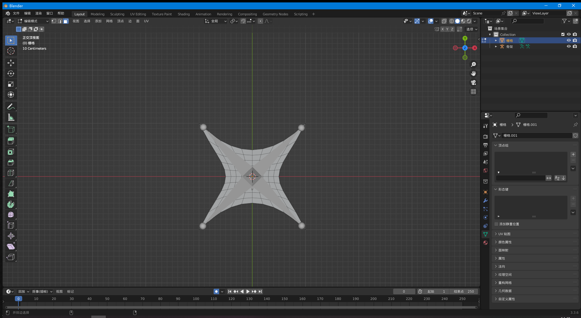The width and height of the screenshot is (581, 318).
Task: Select the Add Cube tool
Action: (11, 129)
